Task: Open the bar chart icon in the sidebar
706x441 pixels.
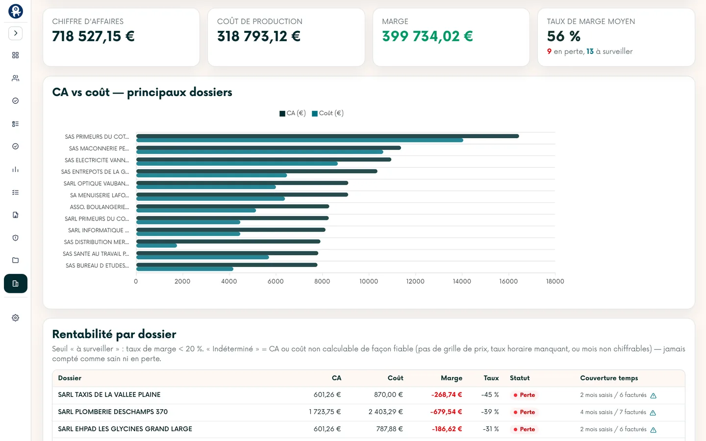Action: click(x=16, y=170)
